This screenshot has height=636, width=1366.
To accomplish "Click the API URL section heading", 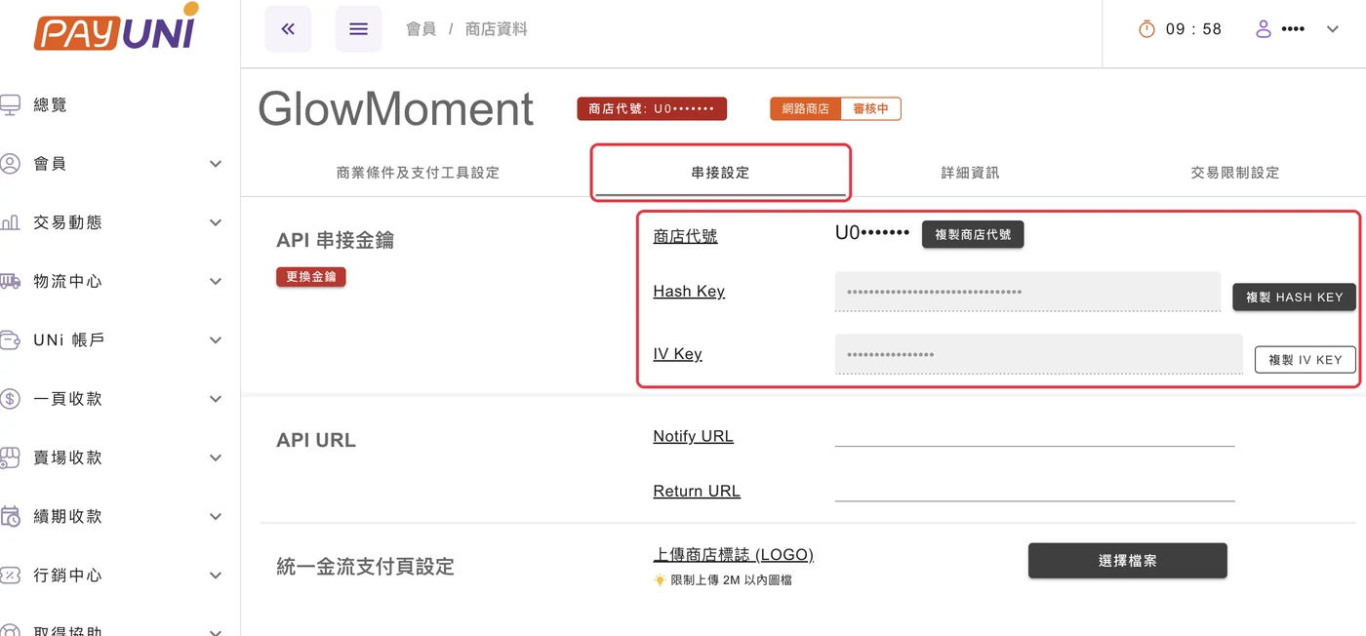I will 316,440.
